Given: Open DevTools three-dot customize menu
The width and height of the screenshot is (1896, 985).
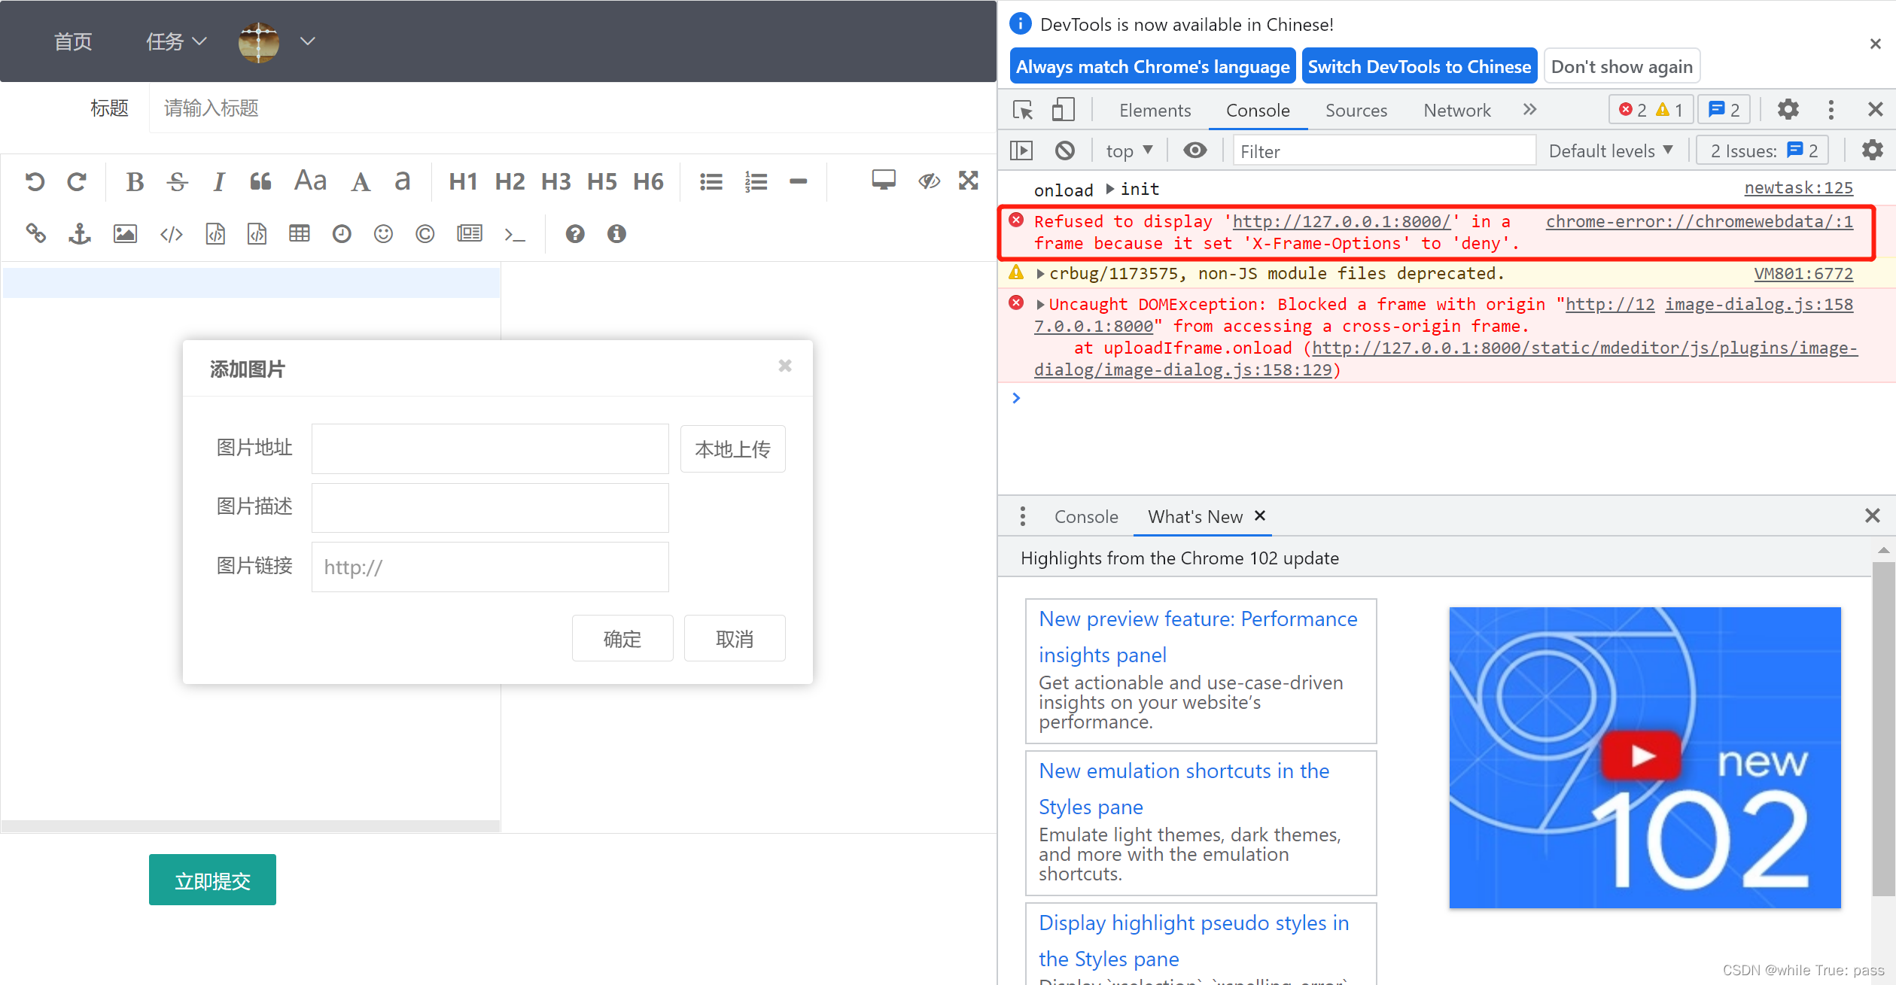Looking at the screenshot, I should click(1831, 110).
